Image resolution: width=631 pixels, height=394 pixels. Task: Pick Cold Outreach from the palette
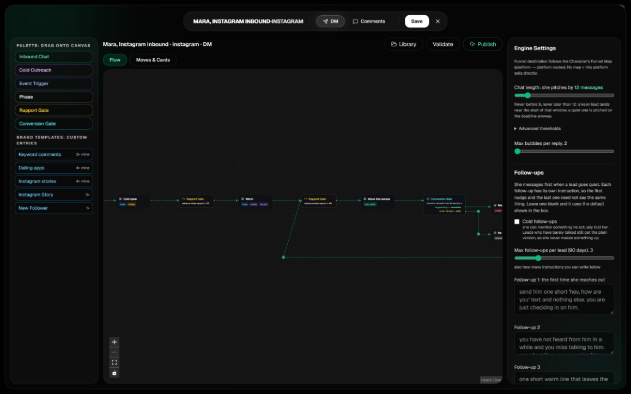coord(54,70)
